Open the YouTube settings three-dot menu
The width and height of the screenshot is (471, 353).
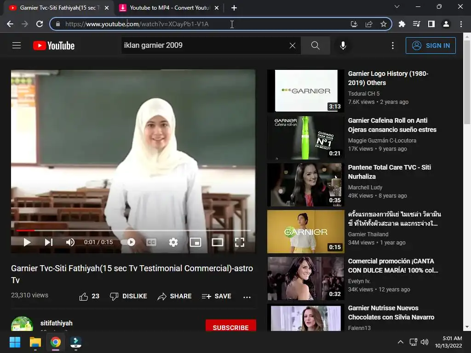click(393, 46)
